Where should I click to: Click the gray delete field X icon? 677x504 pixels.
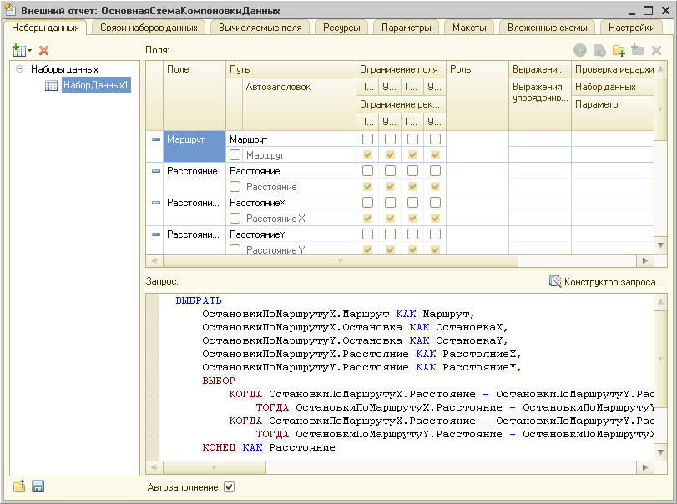click(x=656, y=51)
